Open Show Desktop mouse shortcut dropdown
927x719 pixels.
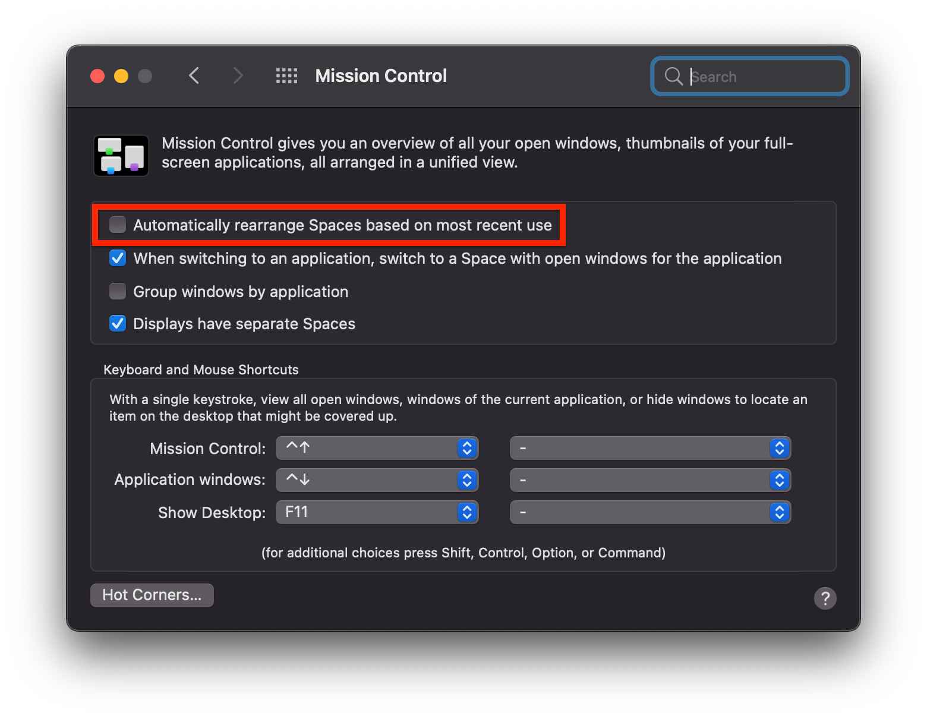651,512
